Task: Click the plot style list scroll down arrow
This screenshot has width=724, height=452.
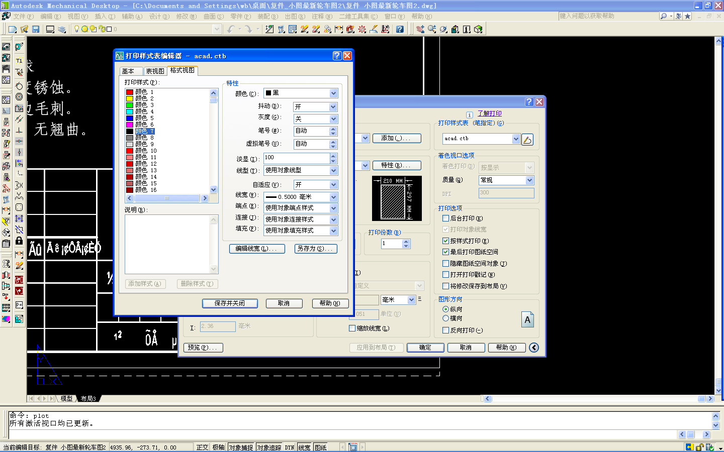Action: [214, 190]
